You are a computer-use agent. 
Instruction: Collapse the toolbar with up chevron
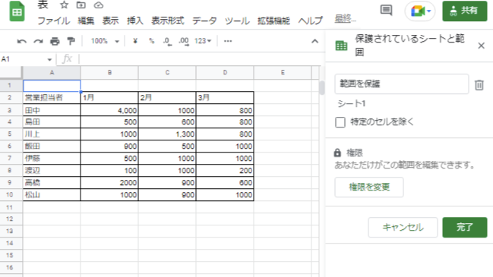click(314, 42)
